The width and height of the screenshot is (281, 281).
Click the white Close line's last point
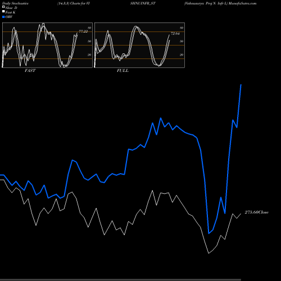[x=241, y=214]
